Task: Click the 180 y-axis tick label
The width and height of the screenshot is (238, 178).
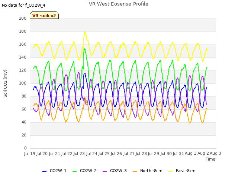Action: click(x=23, y=31)
